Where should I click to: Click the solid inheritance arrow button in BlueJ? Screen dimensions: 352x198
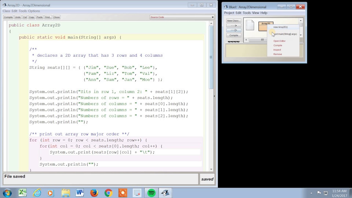click(x=234, y=30)
